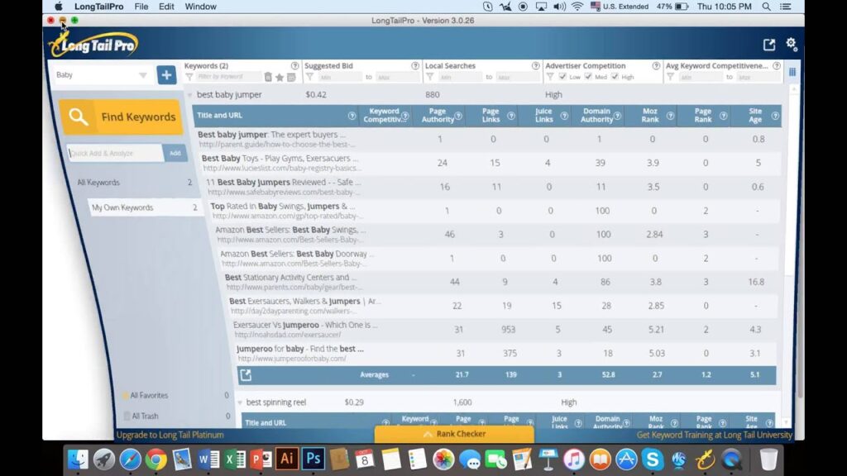
Task: Click the trash icon in Keywords filter
Action: click(268, 77)
